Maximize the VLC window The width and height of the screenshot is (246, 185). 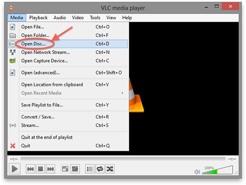tap(216, 7)
